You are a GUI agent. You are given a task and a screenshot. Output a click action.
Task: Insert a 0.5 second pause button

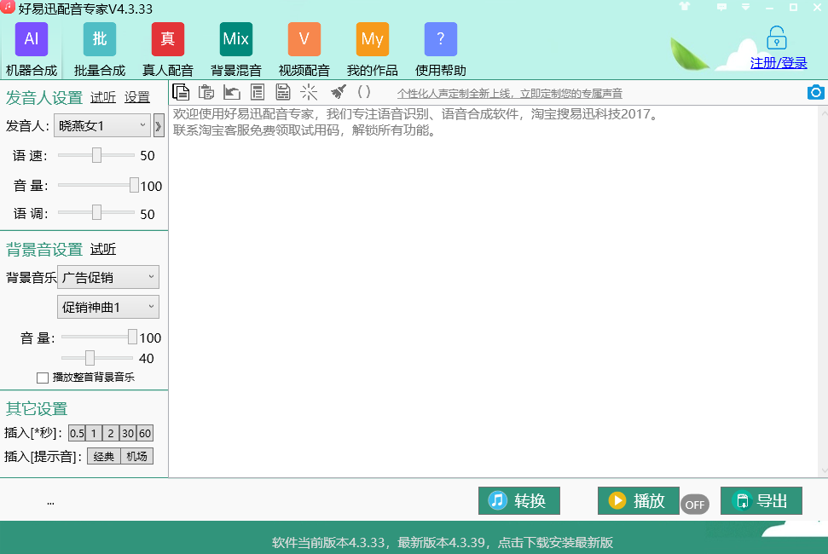[x=78, y=433]
